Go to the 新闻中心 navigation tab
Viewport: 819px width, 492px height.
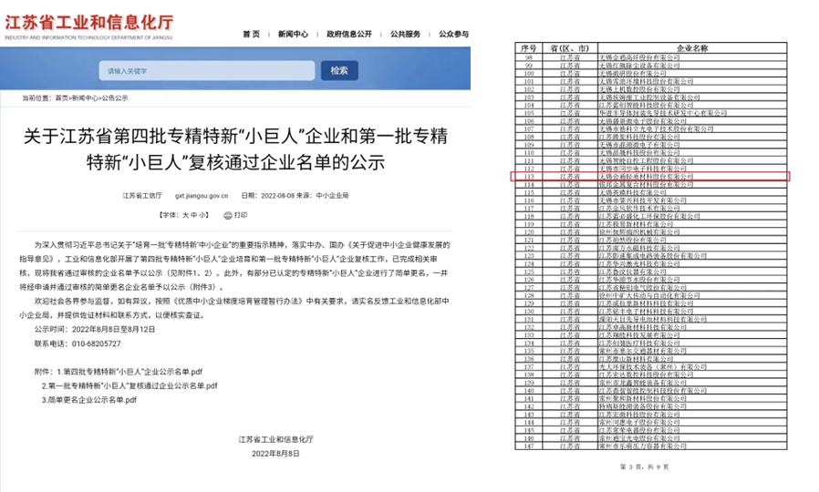(295, 34)
